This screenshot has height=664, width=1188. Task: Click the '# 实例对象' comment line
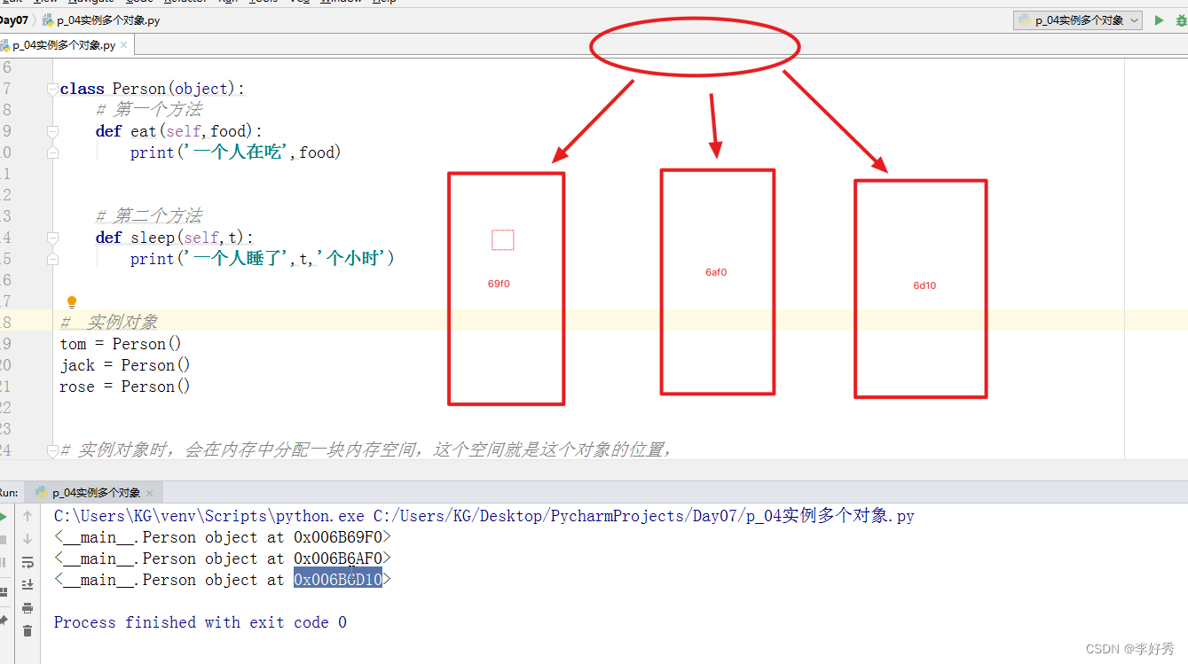coord(108,323)
